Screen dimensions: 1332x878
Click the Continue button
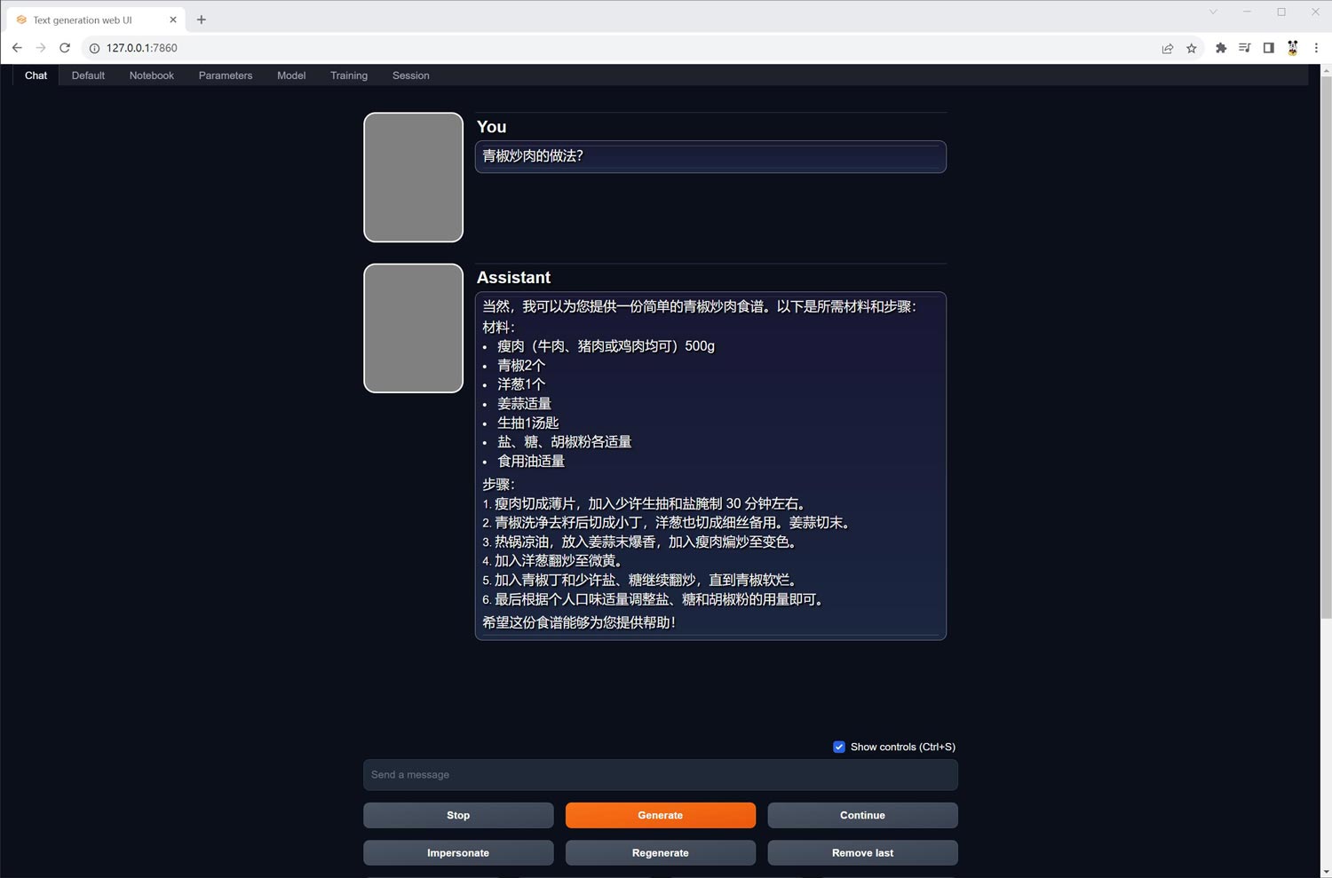pyautogui.click(x=862, y=815)
